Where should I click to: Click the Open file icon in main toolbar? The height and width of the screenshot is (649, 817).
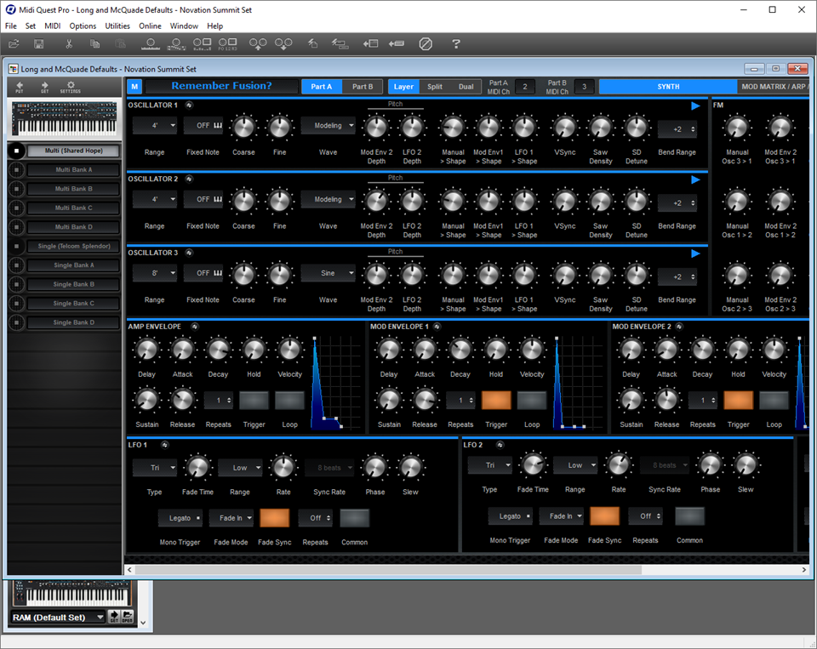14,43
